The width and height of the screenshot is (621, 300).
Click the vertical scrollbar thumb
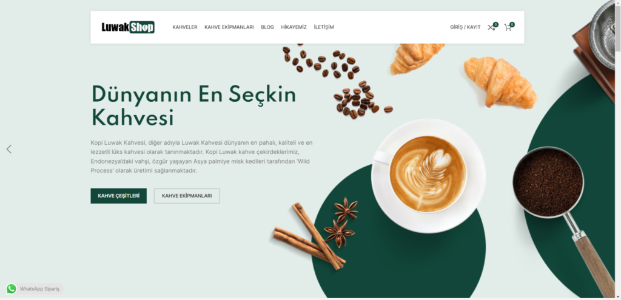point(617,28)
